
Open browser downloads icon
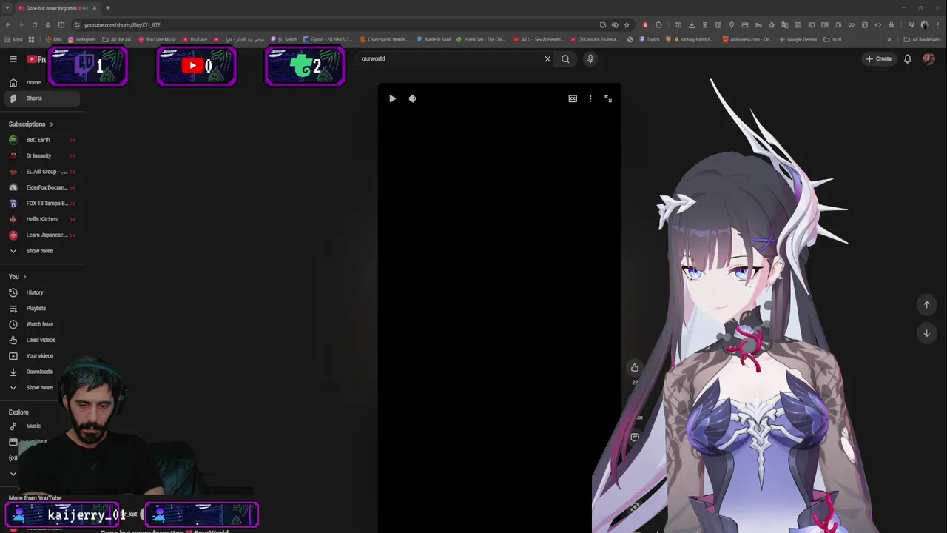[x=691, y=24]
